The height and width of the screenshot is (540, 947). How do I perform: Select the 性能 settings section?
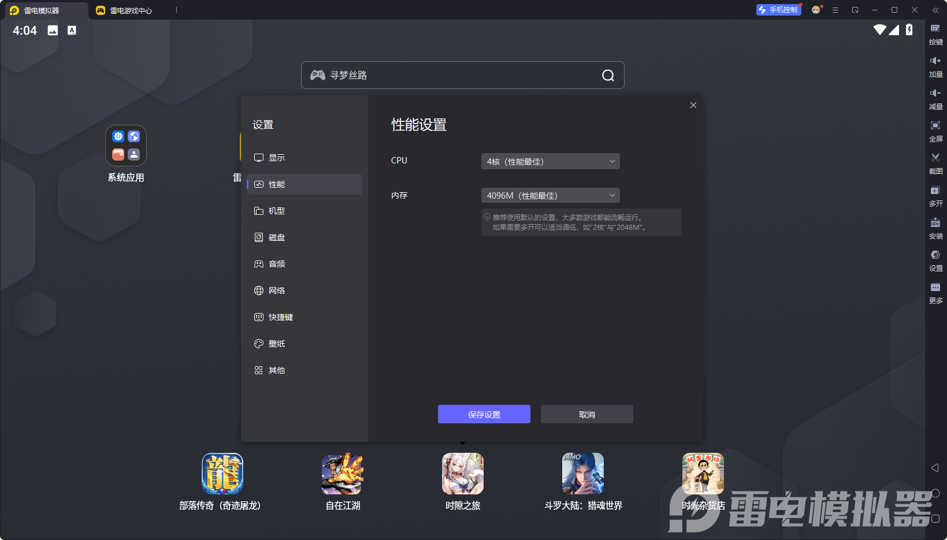(x=304, y=184)
